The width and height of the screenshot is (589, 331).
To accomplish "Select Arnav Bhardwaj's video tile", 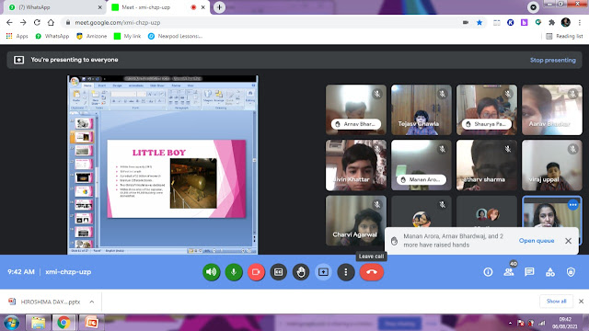I will coord(356,109).
